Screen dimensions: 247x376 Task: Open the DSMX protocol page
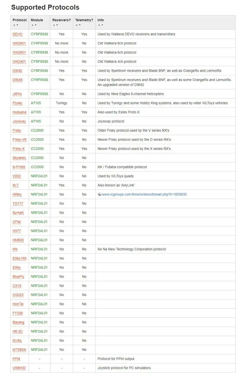[18, 80]
